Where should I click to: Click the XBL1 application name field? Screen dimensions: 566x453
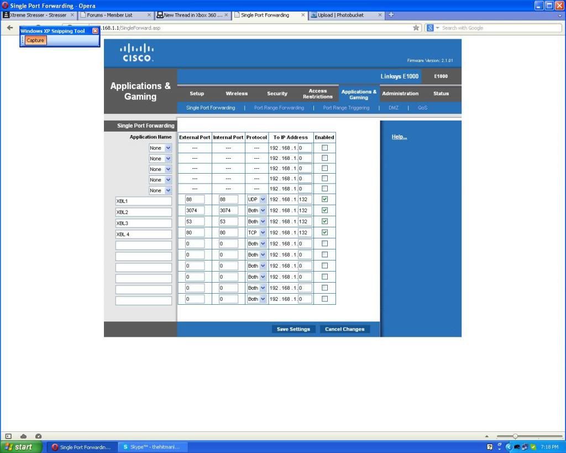coord(143,201)
